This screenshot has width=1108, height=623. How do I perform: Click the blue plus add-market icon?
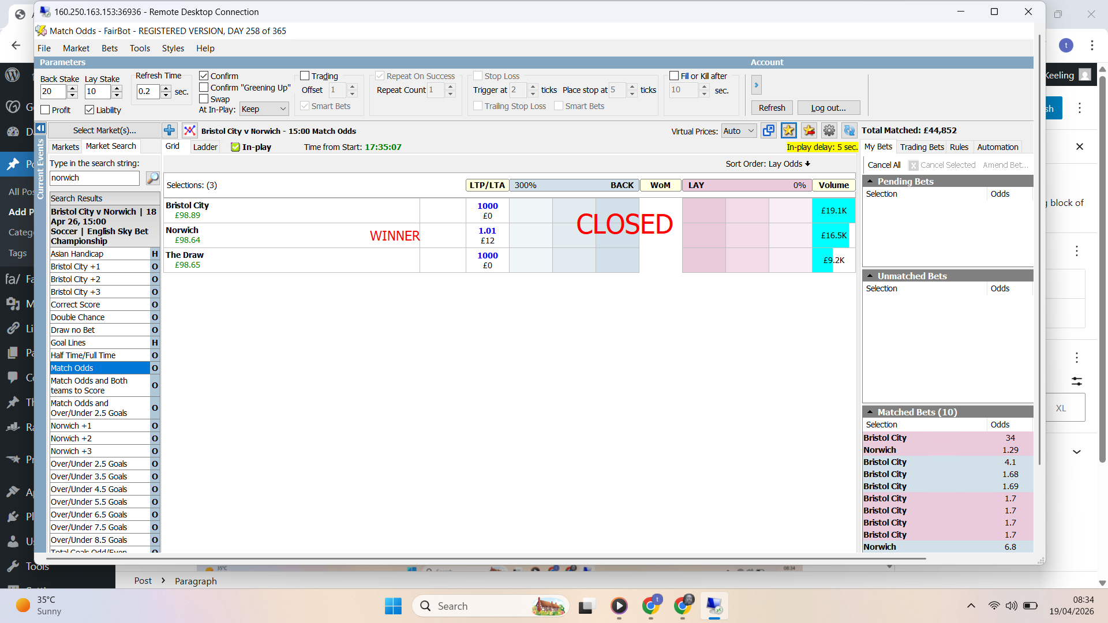coord(169,131)
